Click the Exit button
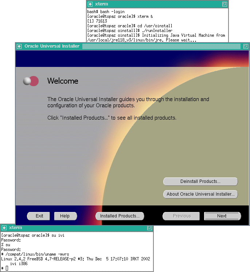The image size is (250, 272). coord(39,216)
